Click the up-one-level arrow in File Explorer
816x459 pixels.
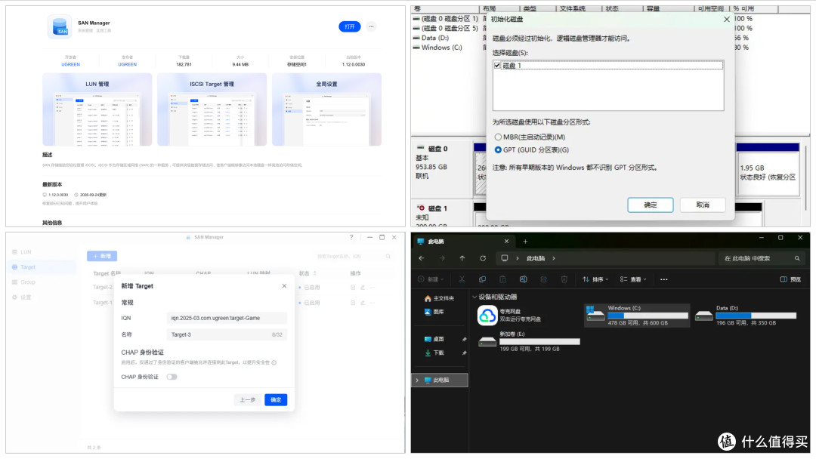pos(462,258)
